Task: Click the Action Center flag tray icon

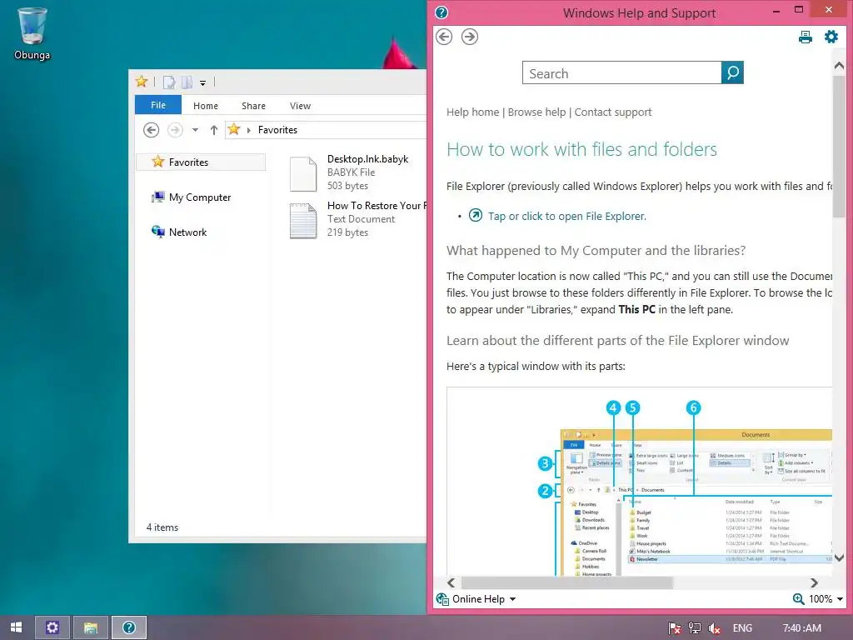Action: (x=674, y=628)
